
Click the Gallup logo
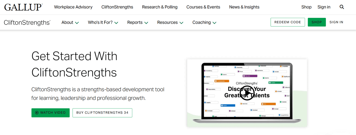pos(23,7)
